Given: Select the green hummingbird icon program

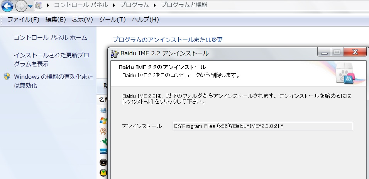Looking at the screenshot, I should point(103,141).
